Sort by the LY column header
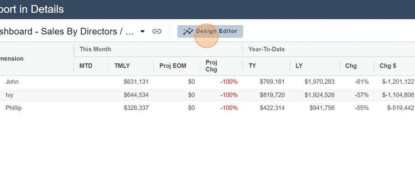 click(299, 66)
